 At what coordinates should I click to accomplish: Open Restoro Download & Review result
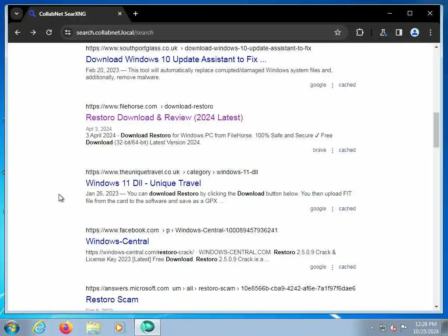(164, 117)
